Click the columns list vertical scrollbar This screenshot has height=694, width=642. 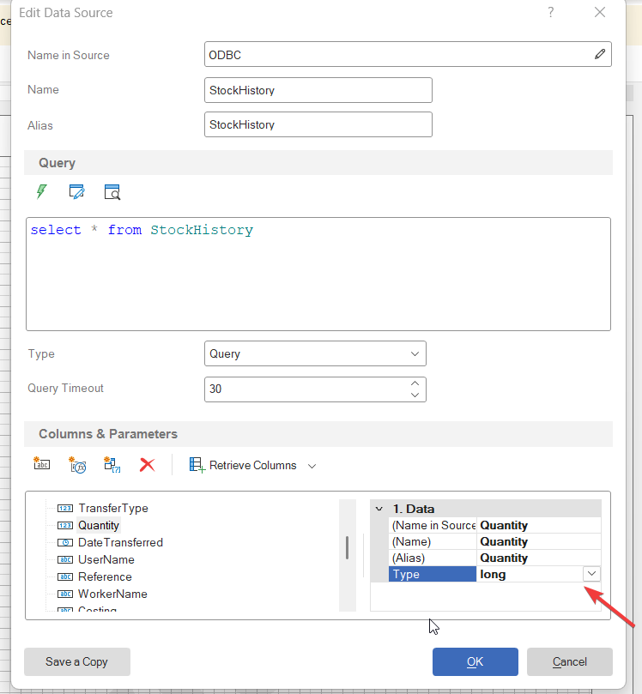347,546
